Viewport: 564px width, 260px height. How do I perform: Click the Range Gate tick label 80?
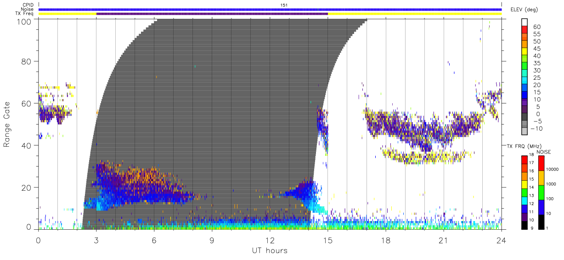[26, 61]
